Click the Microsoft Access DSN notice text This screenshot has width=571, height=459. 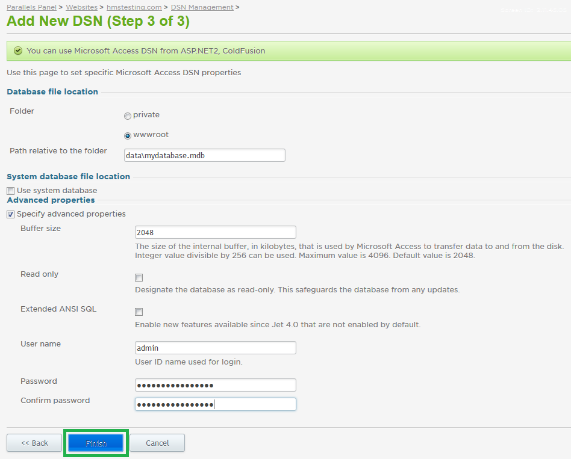tap(146, 51)
